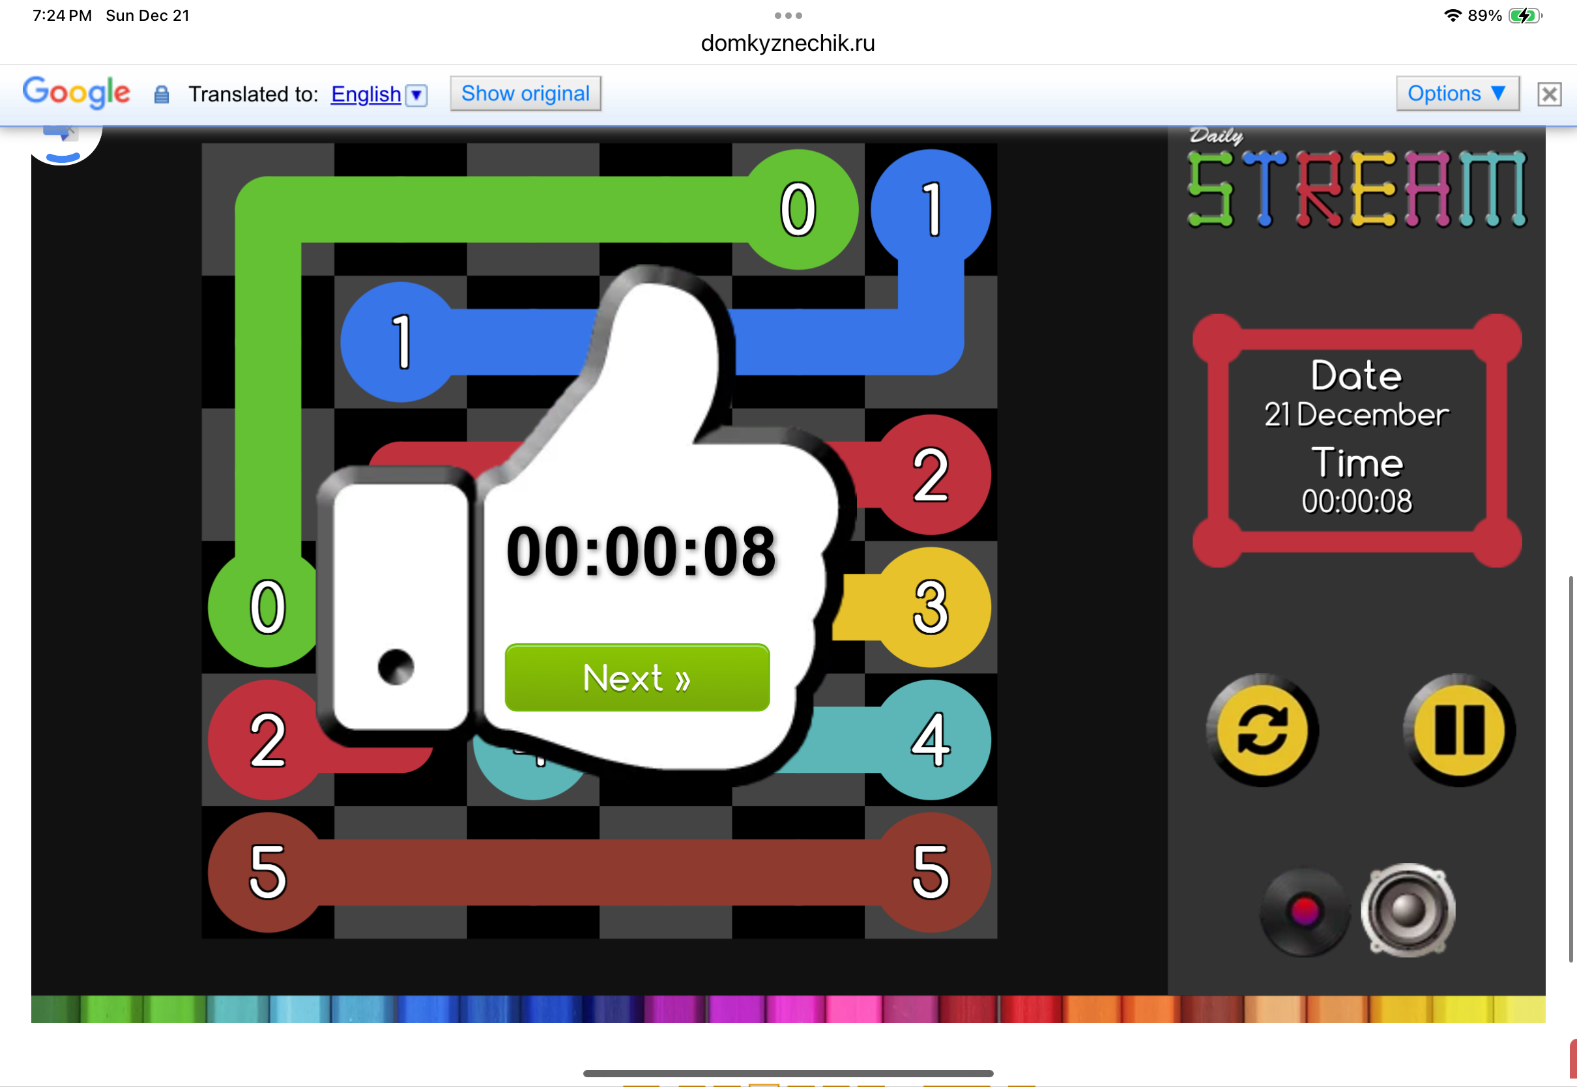The width and height of the screenshot is (1577, 1087).
Task: Click the English language link
Action: pos(366,94)
